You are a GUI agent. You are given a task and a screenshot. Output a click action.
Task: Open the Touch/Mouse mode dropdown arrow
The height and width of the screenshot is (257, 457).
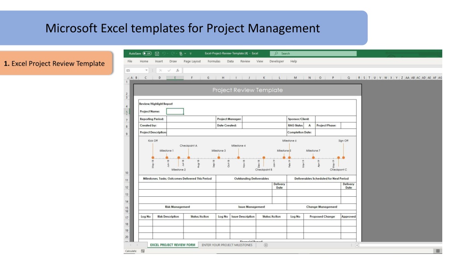[x=185, y=54]
